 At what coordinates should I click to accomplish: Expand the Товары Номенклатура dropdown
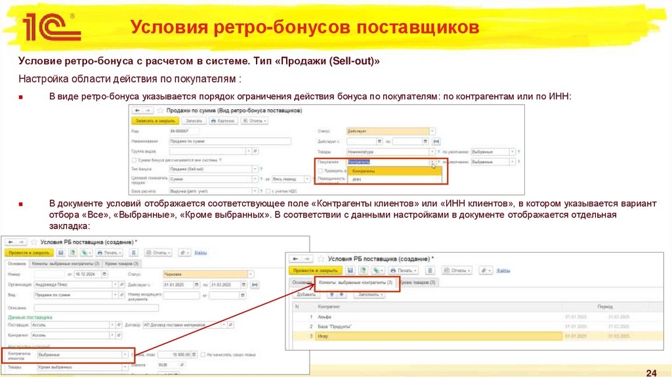tap(432, 152)
